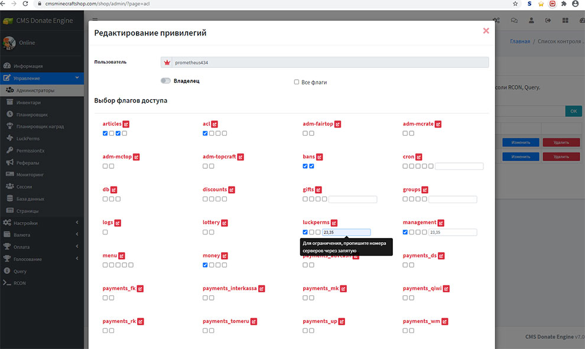Click the edit icon next to cron
Image resolution: width=585 pixels, height=349 pixels.
pyautogui.click(x=419, y=157)
